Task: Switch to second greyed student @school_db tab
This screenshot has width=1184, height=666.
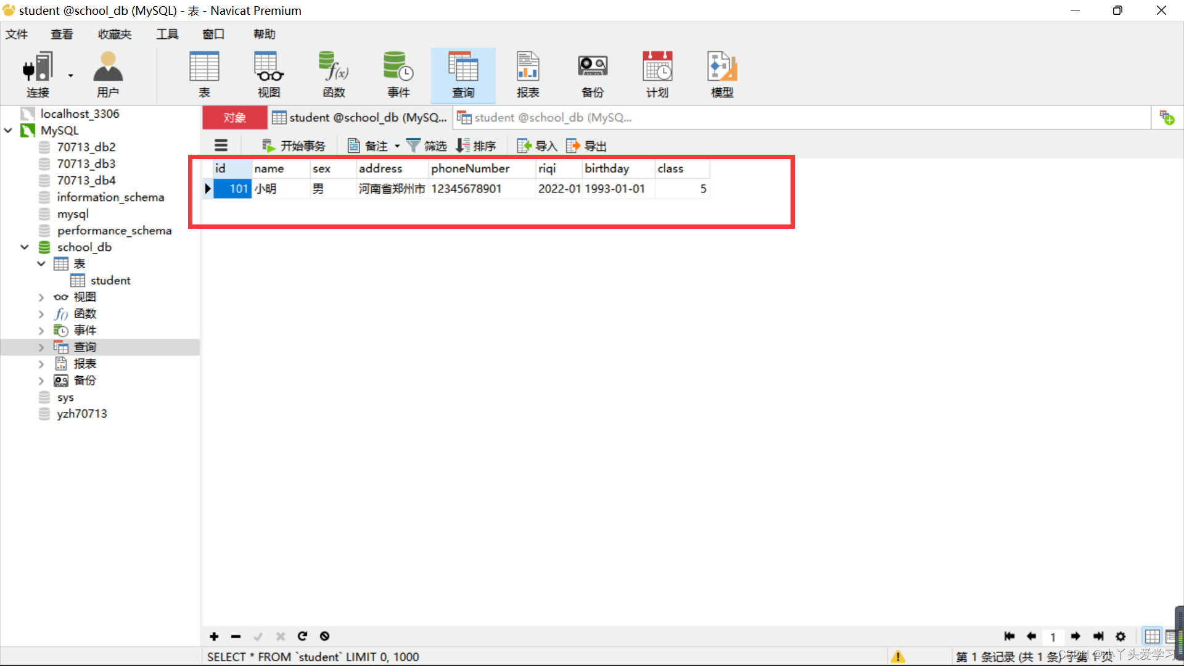Action: [545, 117]
